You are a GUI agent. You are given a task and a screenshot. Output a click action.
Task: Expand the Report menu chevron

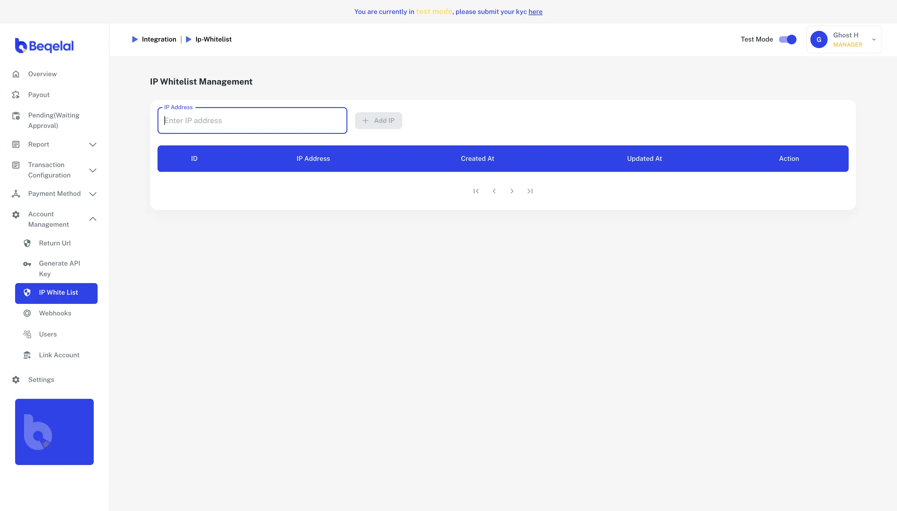[x=93, y=145]
